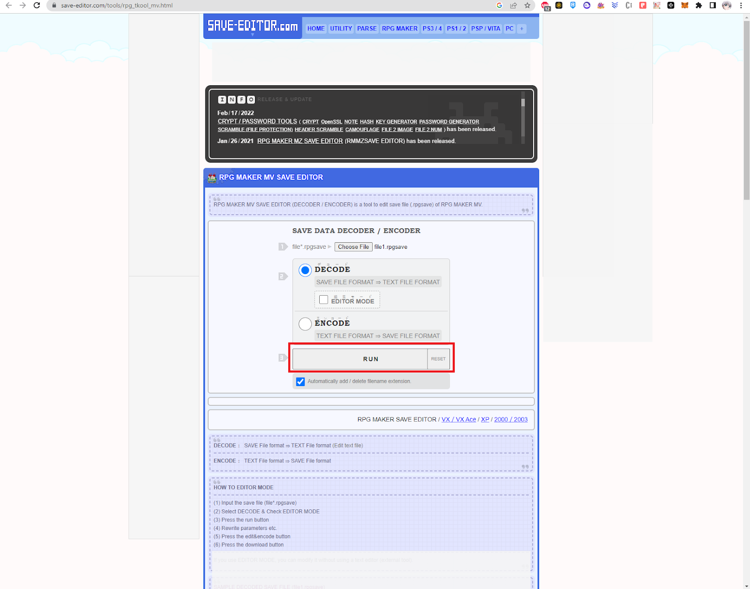Open the gray C extension icon
This screenshot has width=750, height=589.
point(629,6)
